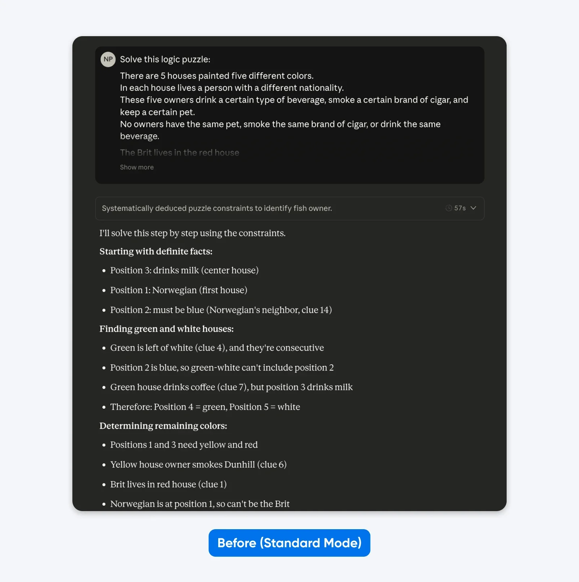579x582 pixels.
Task: Expand the thinking summary with the chevron arrow
Action: point(473,208)
